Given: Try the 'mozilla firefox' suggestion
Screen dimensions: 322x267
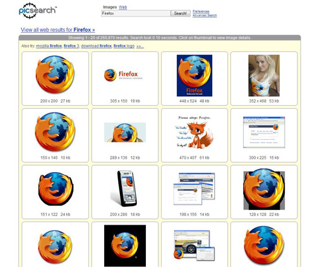Looking at the screenshot, I should click(49, 46).
